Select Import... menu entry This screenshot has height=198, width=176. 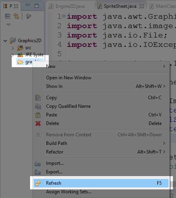(101, 163)
